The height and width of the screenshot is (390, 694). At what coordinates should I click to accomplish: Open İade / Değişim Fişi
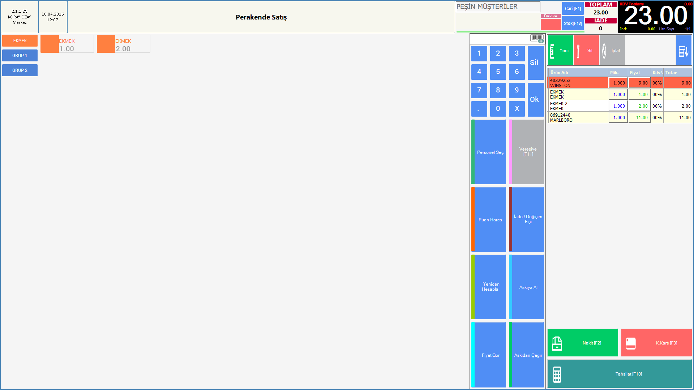coord(527,219)
